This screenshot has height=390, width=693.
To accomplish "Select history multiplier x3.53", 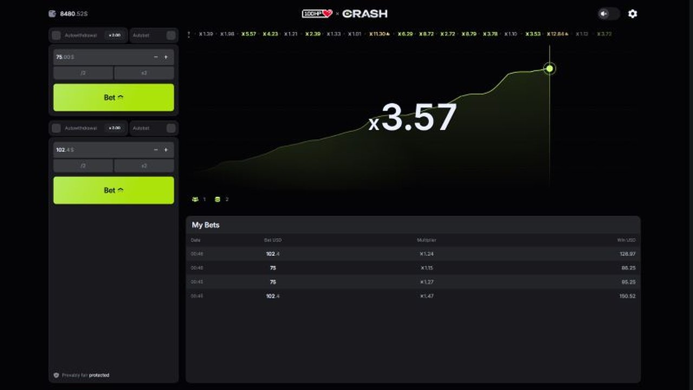I will pos(533,34).
